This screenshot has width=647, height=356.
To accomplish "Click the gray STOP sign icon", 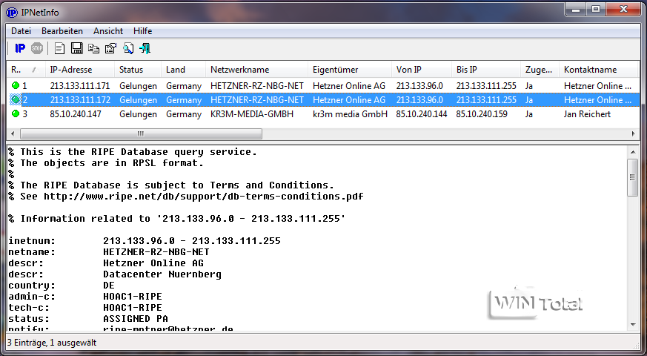I will click(x=37, y=49).
